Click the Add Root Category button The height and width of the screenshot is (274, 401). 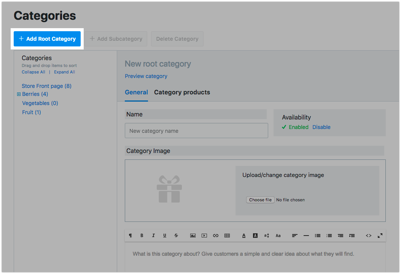point(47,39)
